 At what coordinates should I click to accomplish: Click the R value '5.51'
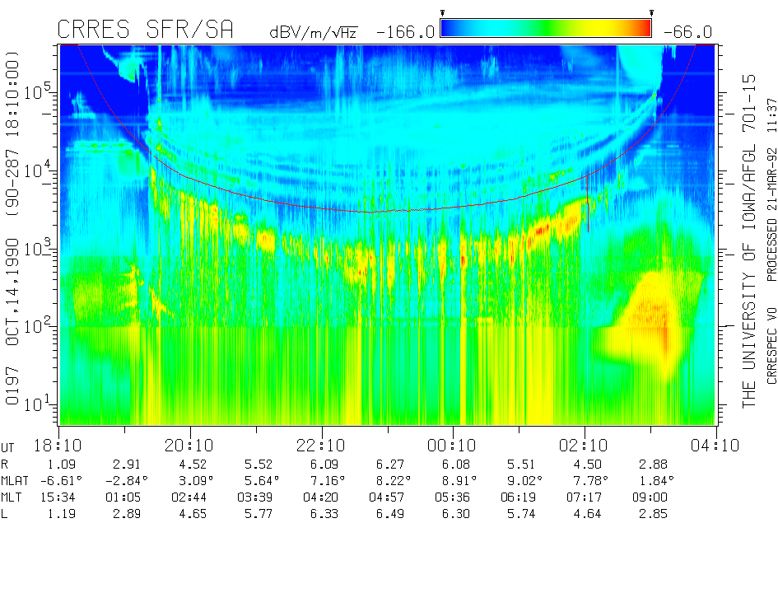(521, 465)
